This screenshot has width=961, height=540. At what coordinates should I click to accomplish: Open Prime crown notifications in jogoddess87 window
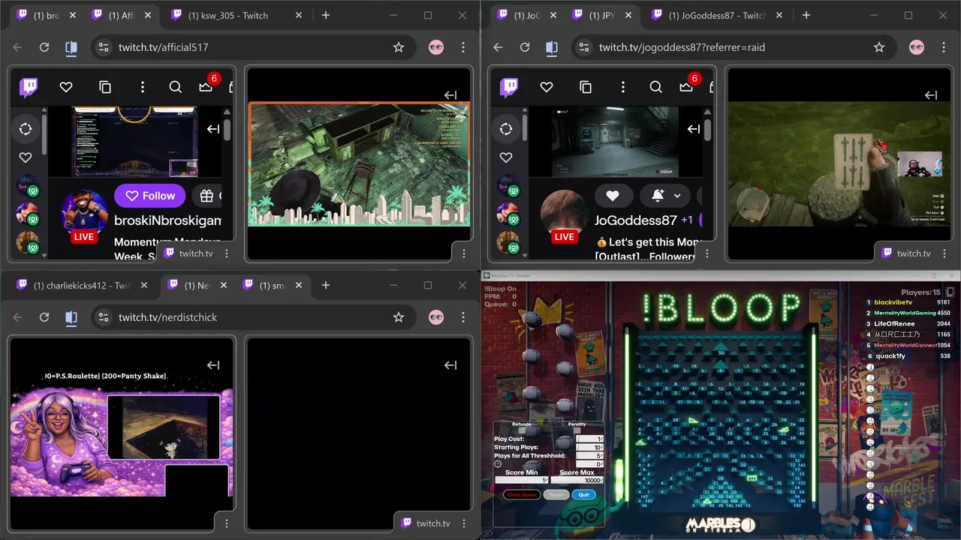686,88
